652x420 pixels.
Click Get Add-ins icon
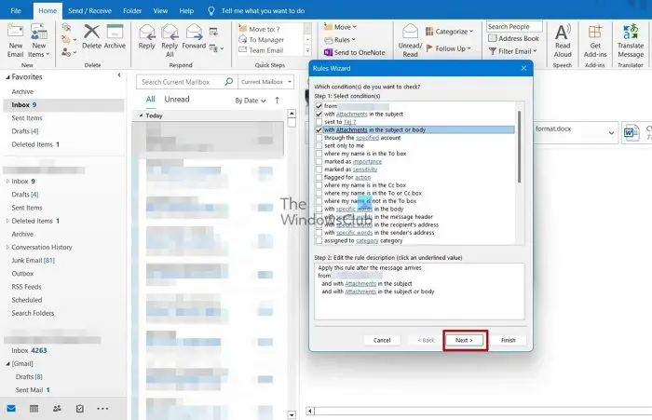click(595, 41)
